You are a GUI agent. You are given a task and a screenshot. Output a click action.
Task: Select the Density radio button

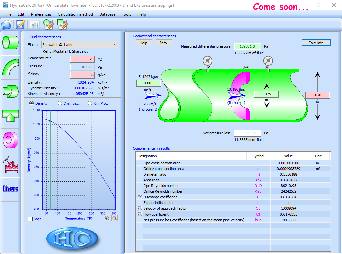tap(32, 103)
